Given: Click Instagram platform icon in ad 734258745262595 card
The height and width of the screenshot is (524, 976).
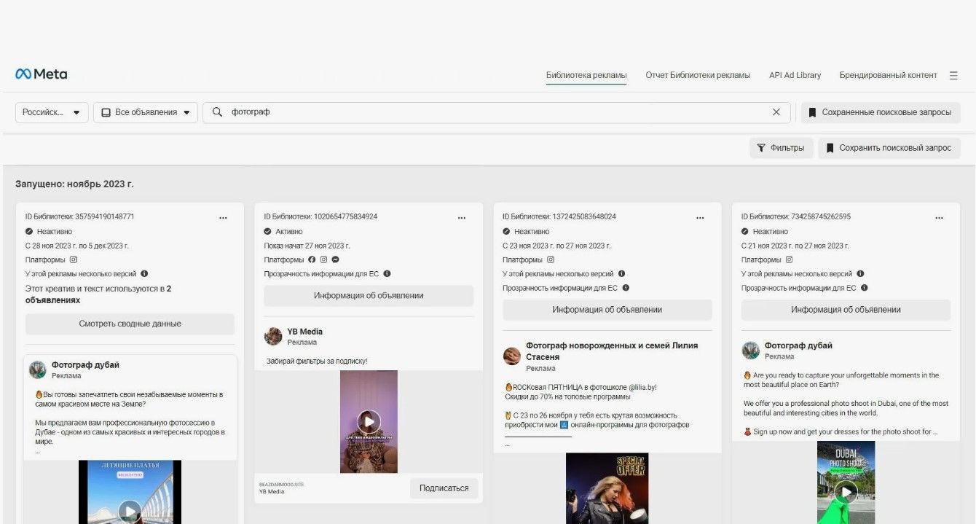Looking at the screenshot, I should point(789,259).
